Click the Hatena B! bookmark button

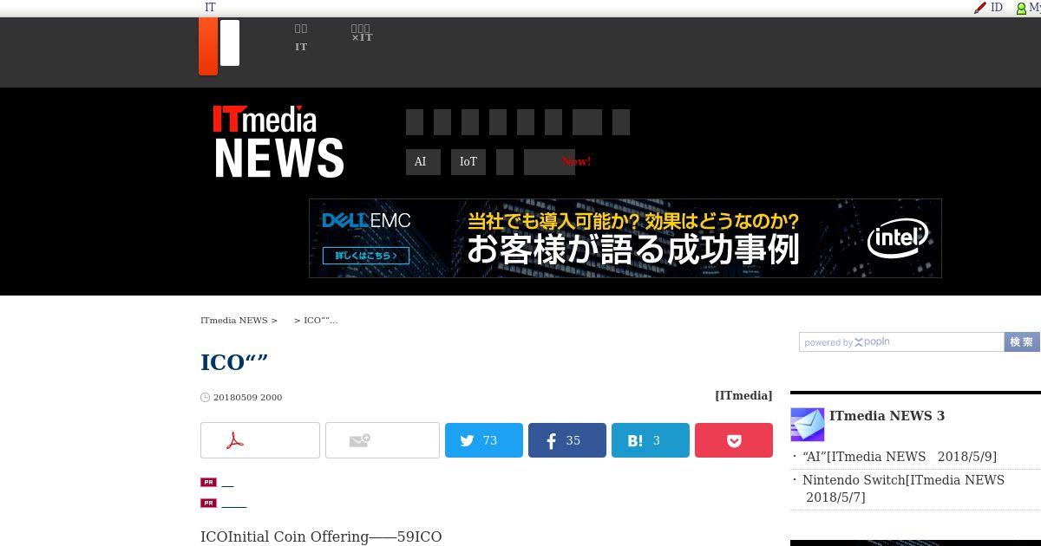click(651, 440)
